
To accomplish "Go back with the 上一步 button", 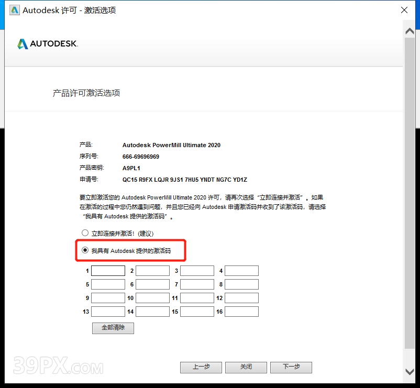I will point(201,368).
